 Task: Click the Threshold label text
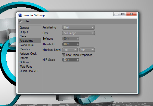(x=48, y=44)
